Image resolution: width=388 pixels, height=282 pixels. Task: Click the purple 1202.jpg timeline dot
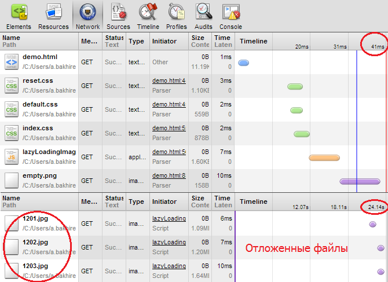(x=380, y=248)
